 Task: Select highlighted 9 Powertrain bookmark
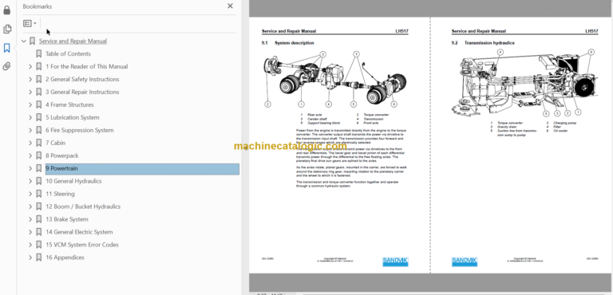click(142, 169)
